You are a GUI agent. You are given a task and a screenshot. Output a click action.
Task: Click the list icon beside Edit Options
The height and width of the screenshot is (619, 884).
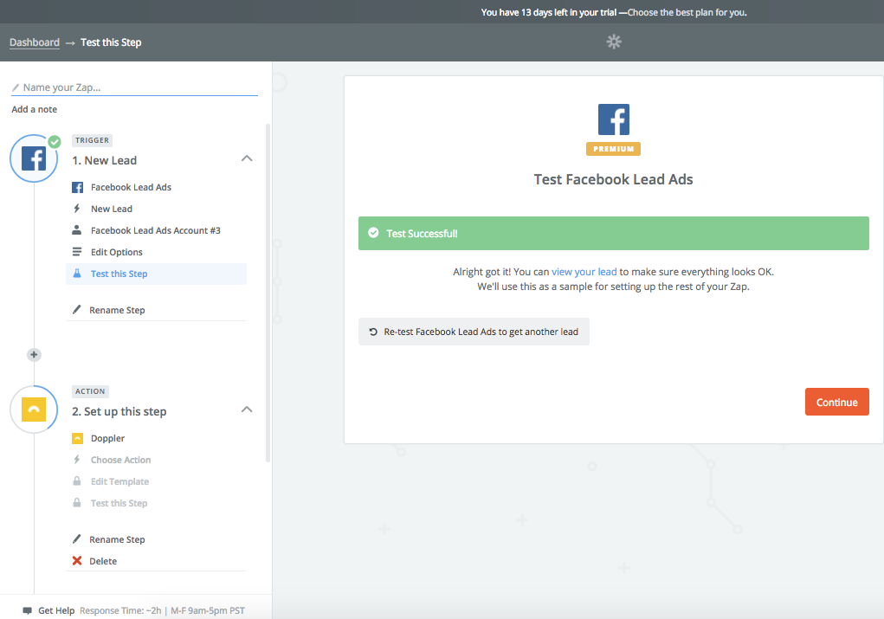(x=77, y=252)
